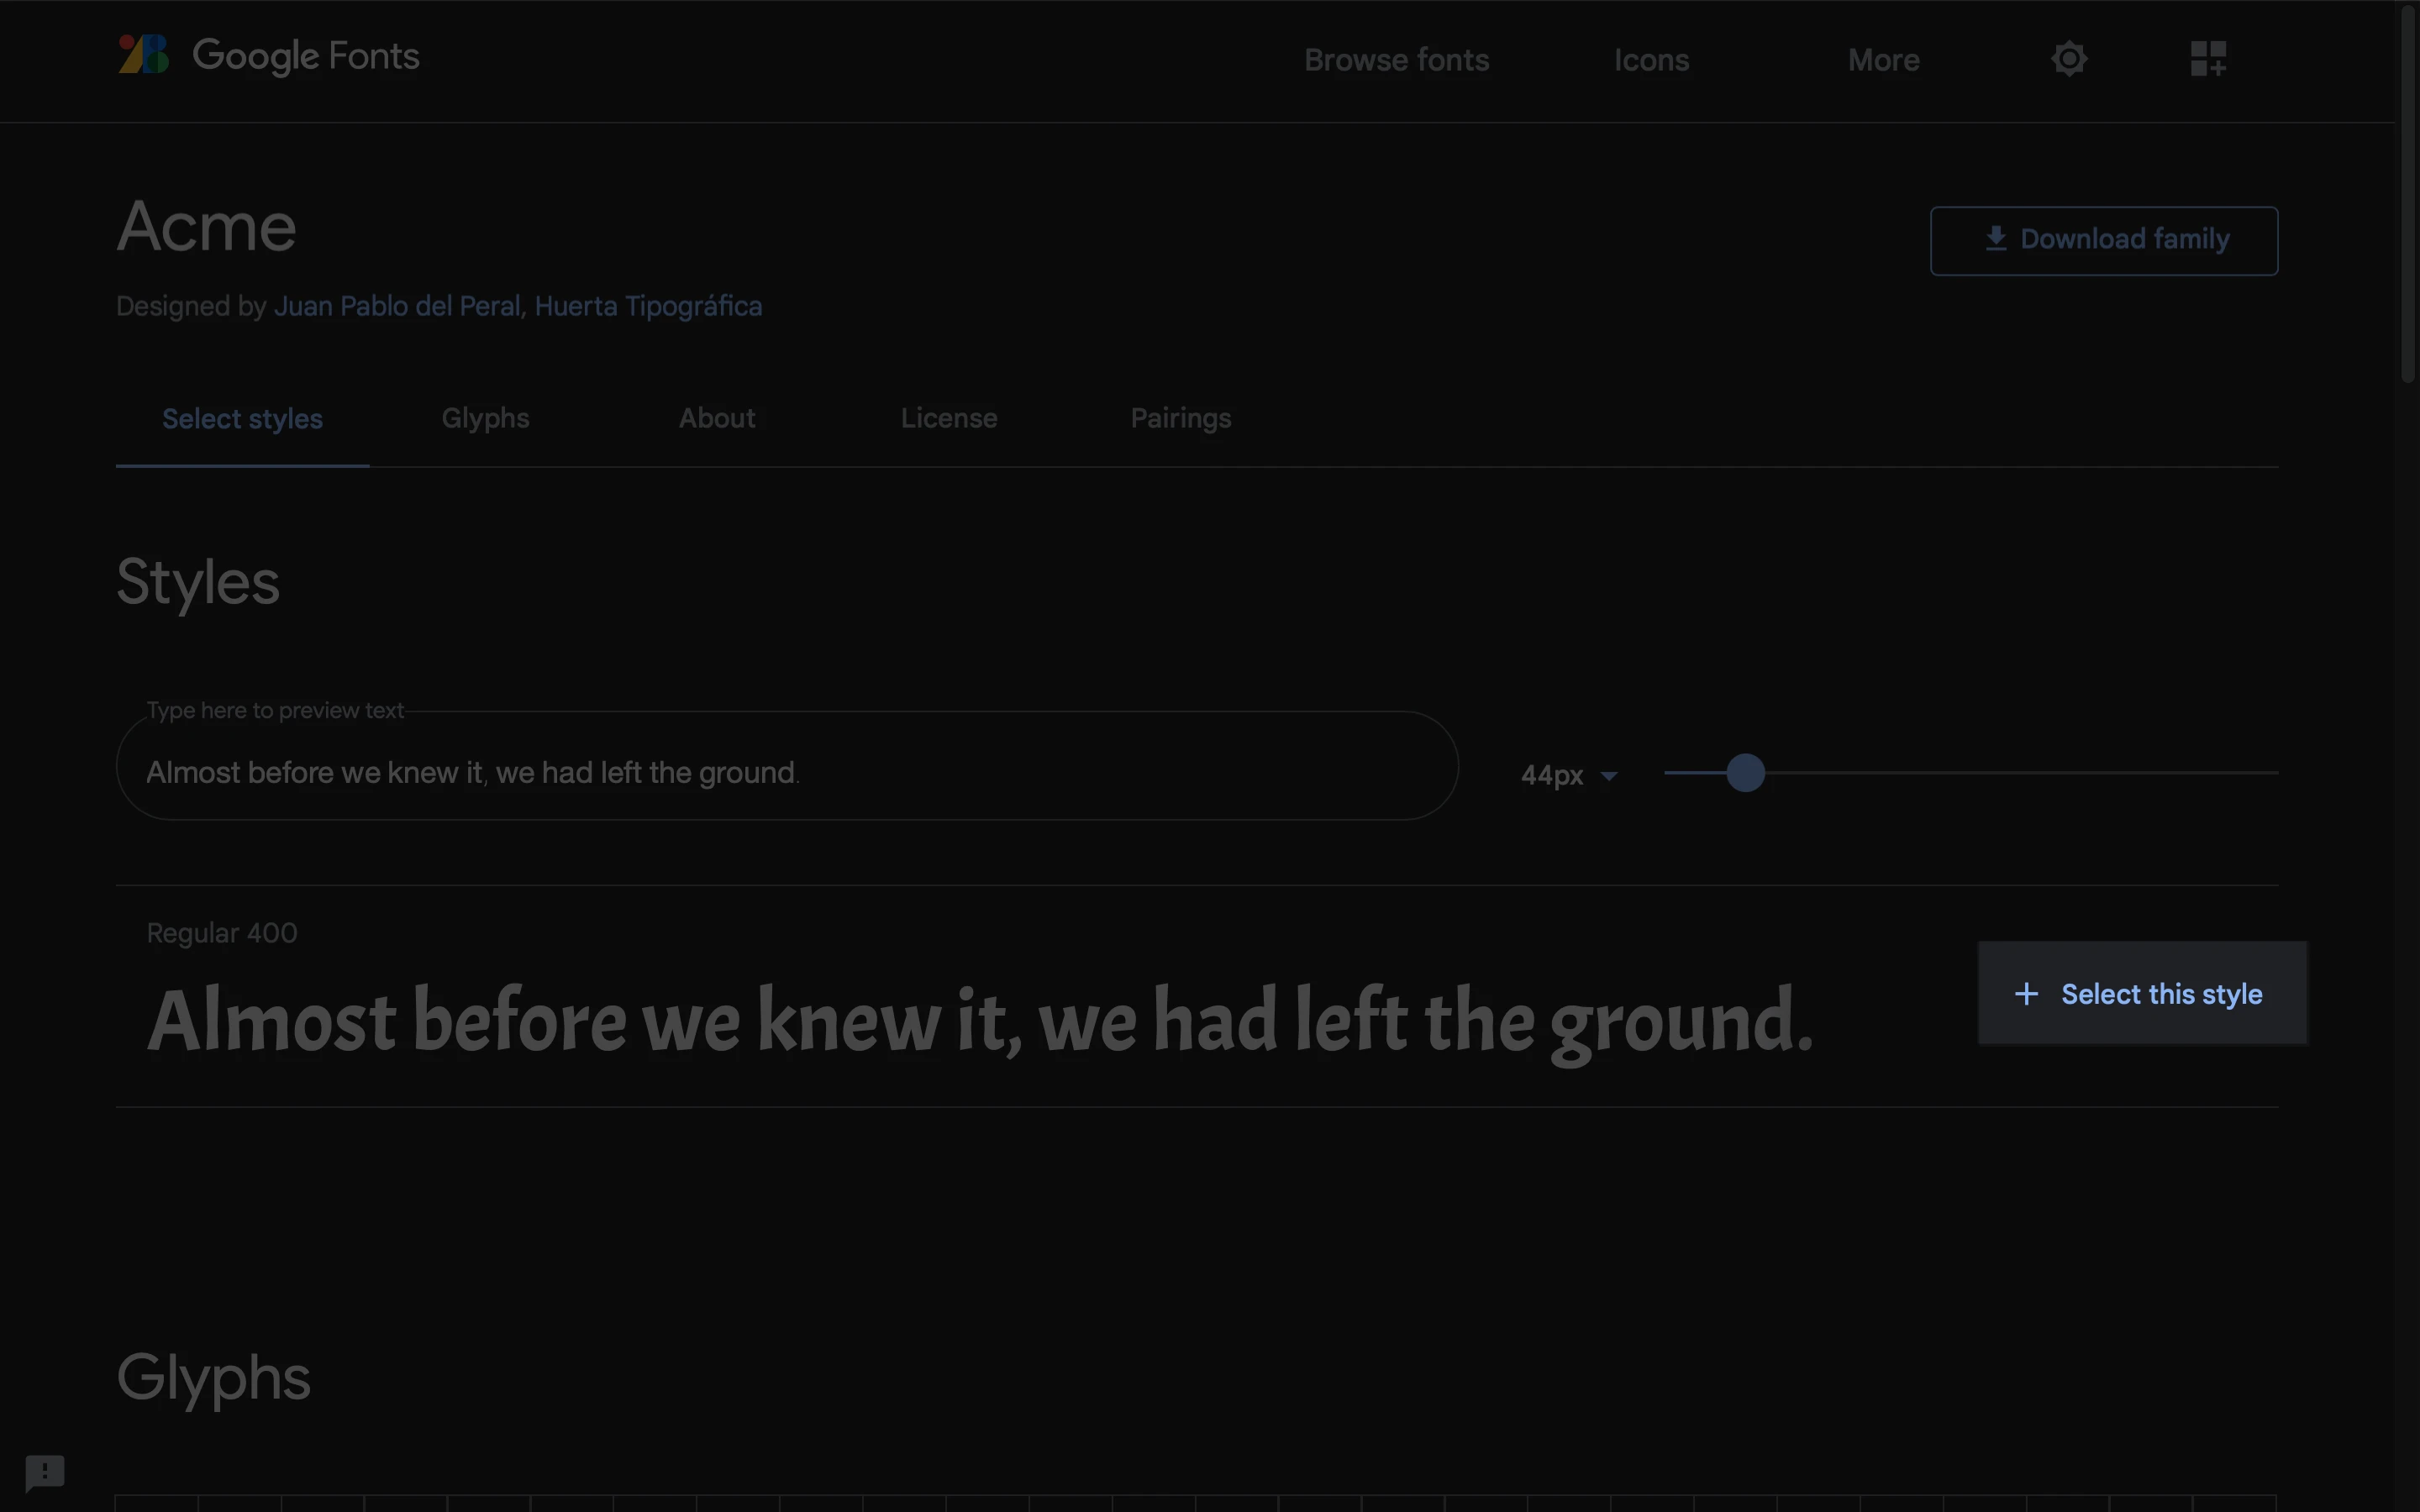
Task: Click plus icon beside Select this style
Action: (2026, 994)
